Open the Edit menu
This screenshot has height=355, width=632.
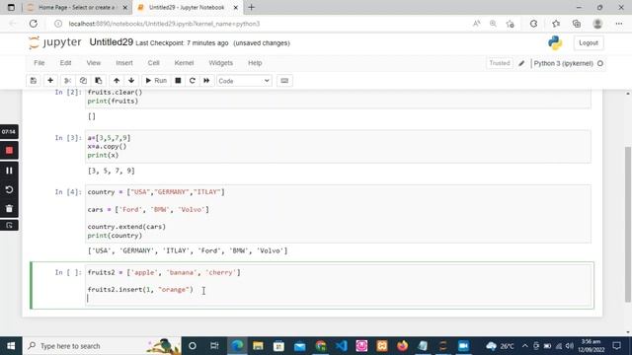(65, 63)
